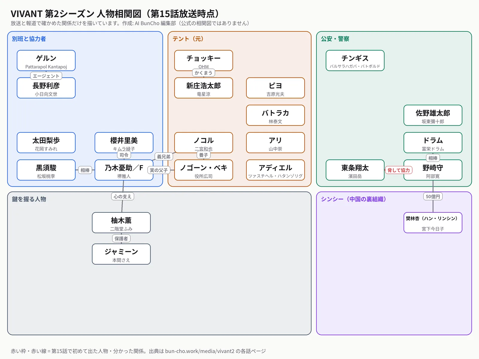Click the 柚木薫 character card

(121, 223)
